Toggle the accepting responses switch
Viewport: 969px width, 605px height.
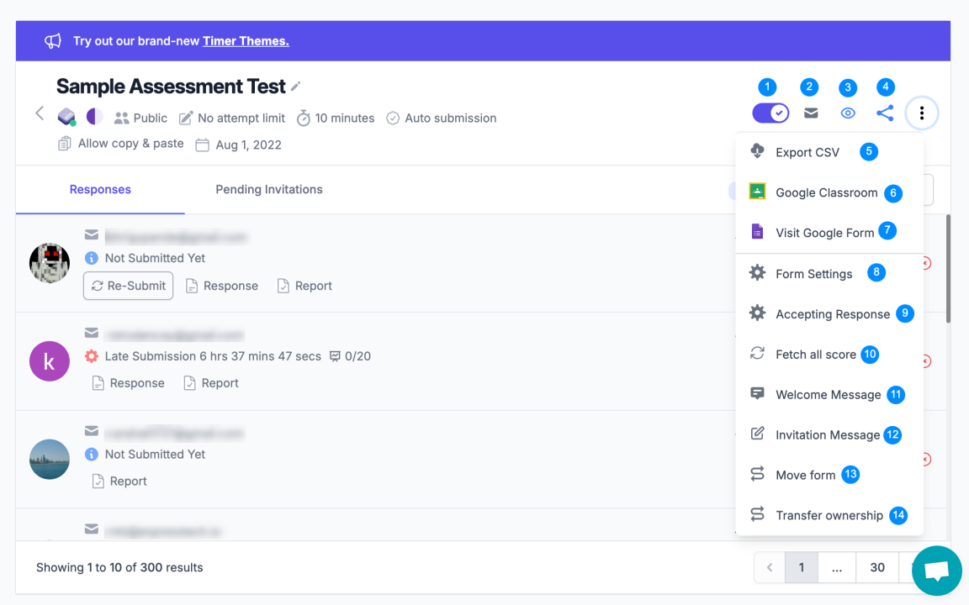point(770,113)
